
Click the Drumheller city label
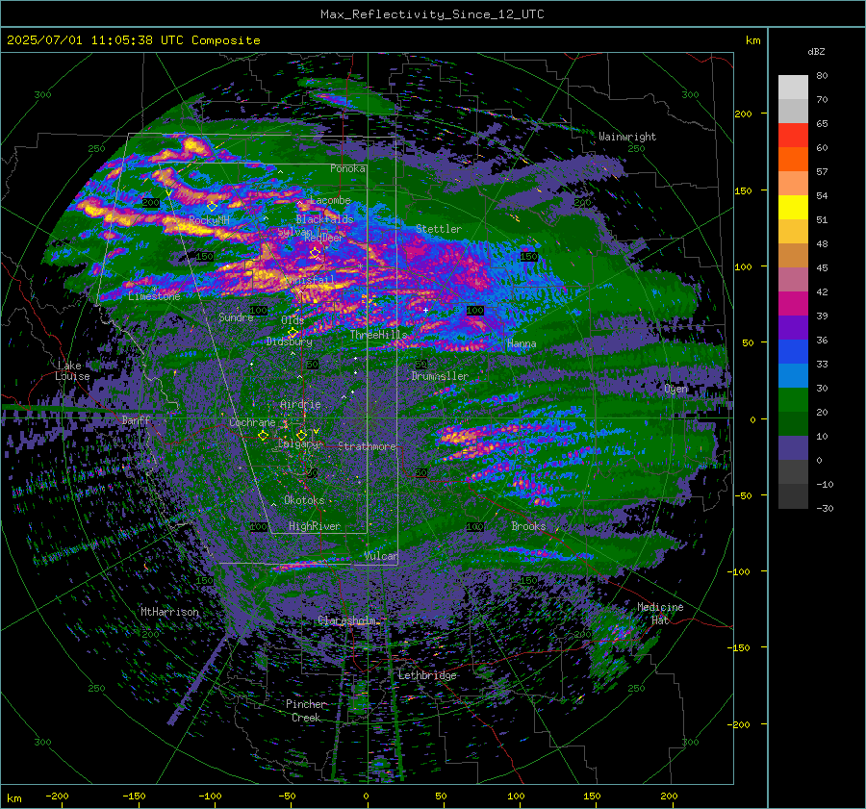click(x=440, y=376)
